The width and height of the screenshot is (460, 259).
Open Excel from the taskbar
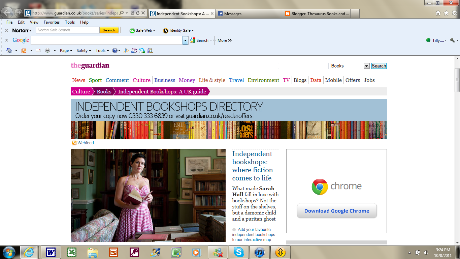click(72, 252)
